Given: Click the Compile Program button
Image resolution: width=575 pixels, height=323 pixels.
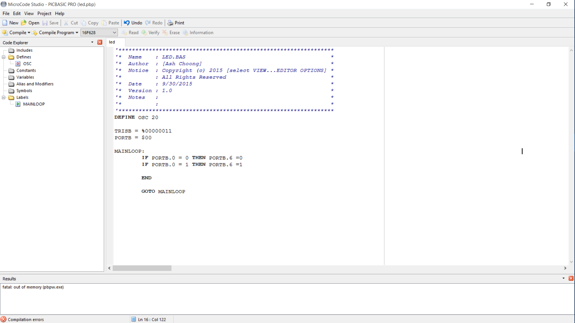Looking at the screenshot, I should tap(56, 32).
